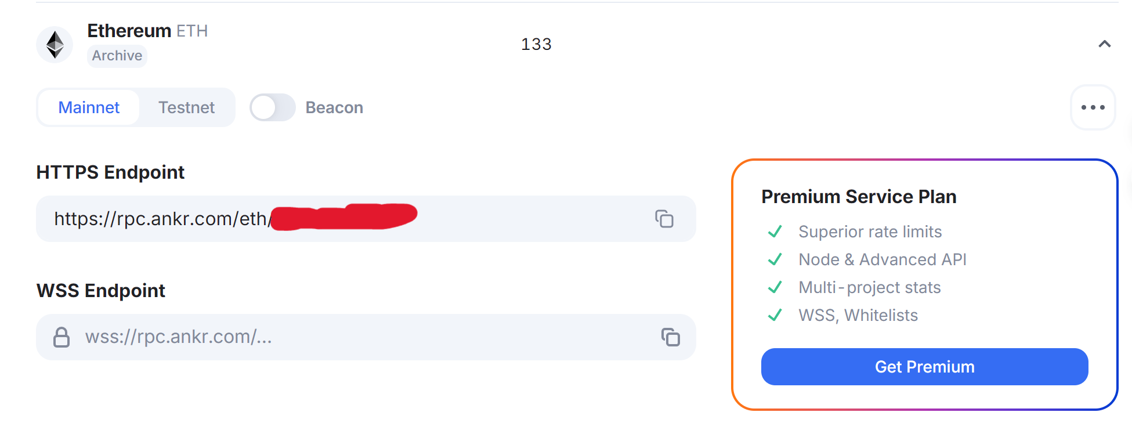Collapse the Ethereum chain section

(1104, 44)
